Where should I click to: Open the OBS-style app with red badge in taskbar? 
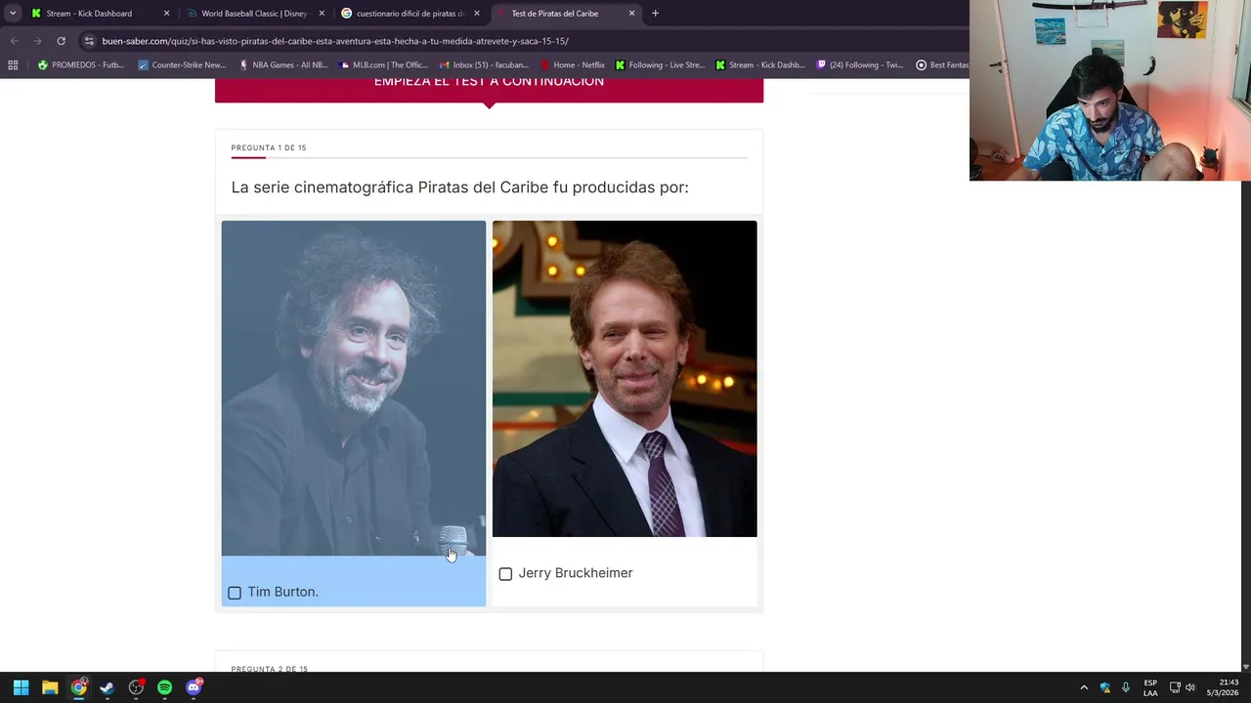[136, 687]
